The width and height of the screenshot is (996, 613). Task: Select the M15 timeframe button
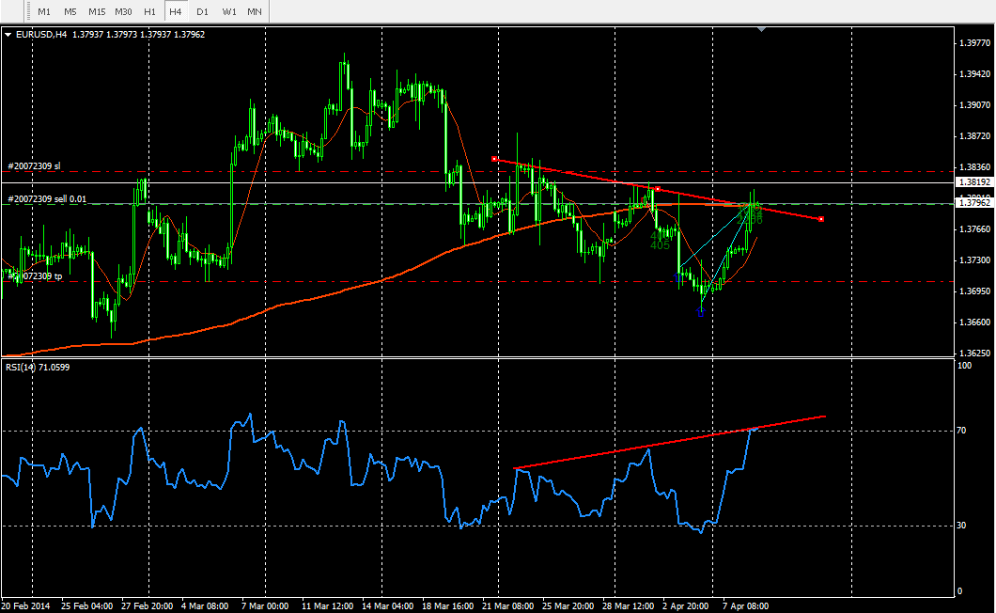click(x=97, y=11)
